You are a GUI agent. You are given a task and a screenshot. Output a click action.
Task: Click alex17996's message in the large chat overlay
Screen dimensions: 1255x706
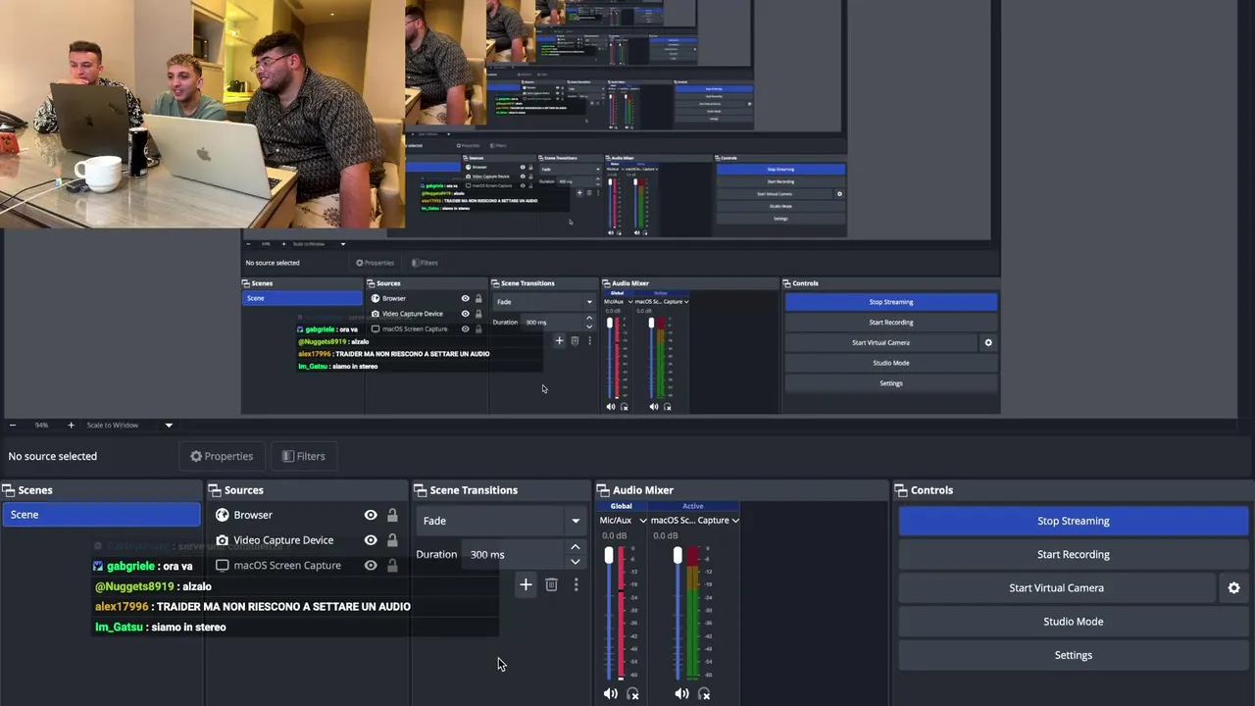253,607
